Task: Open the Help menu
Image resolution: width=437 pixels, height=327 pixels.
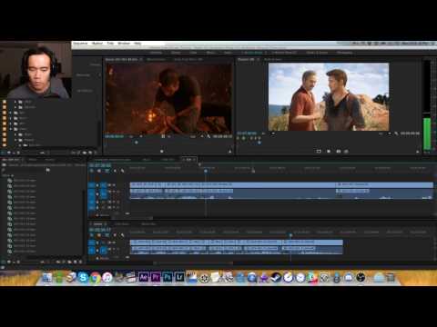Action: point(137,44)
